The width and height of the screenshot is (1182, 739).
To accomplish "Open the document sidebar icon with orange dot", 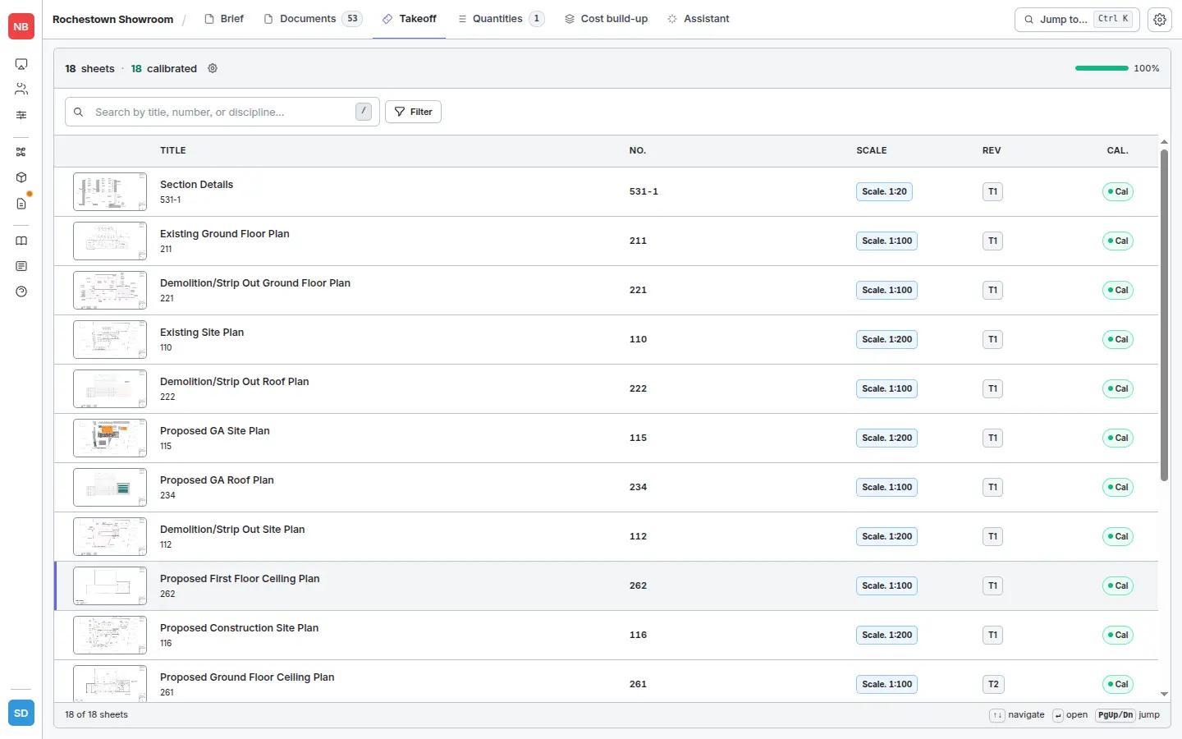I will 21,203.
